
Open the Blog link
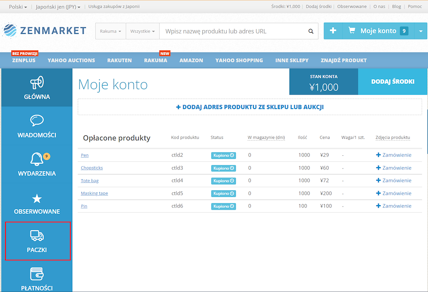pyautogui.click(x=396, y=6)
